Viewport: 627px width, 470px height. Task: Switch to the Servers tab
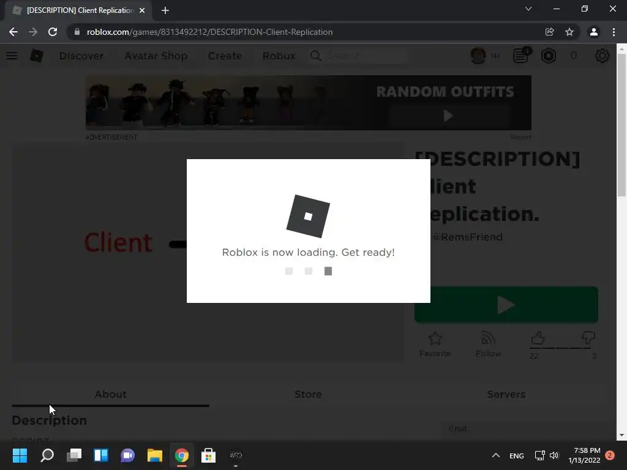click(x=506, y=395)
